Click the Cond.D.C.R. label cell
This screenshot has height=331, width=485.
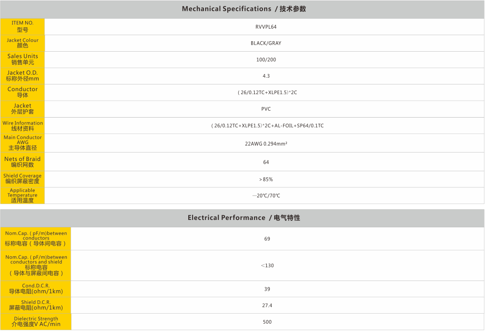tap(36, 289)
